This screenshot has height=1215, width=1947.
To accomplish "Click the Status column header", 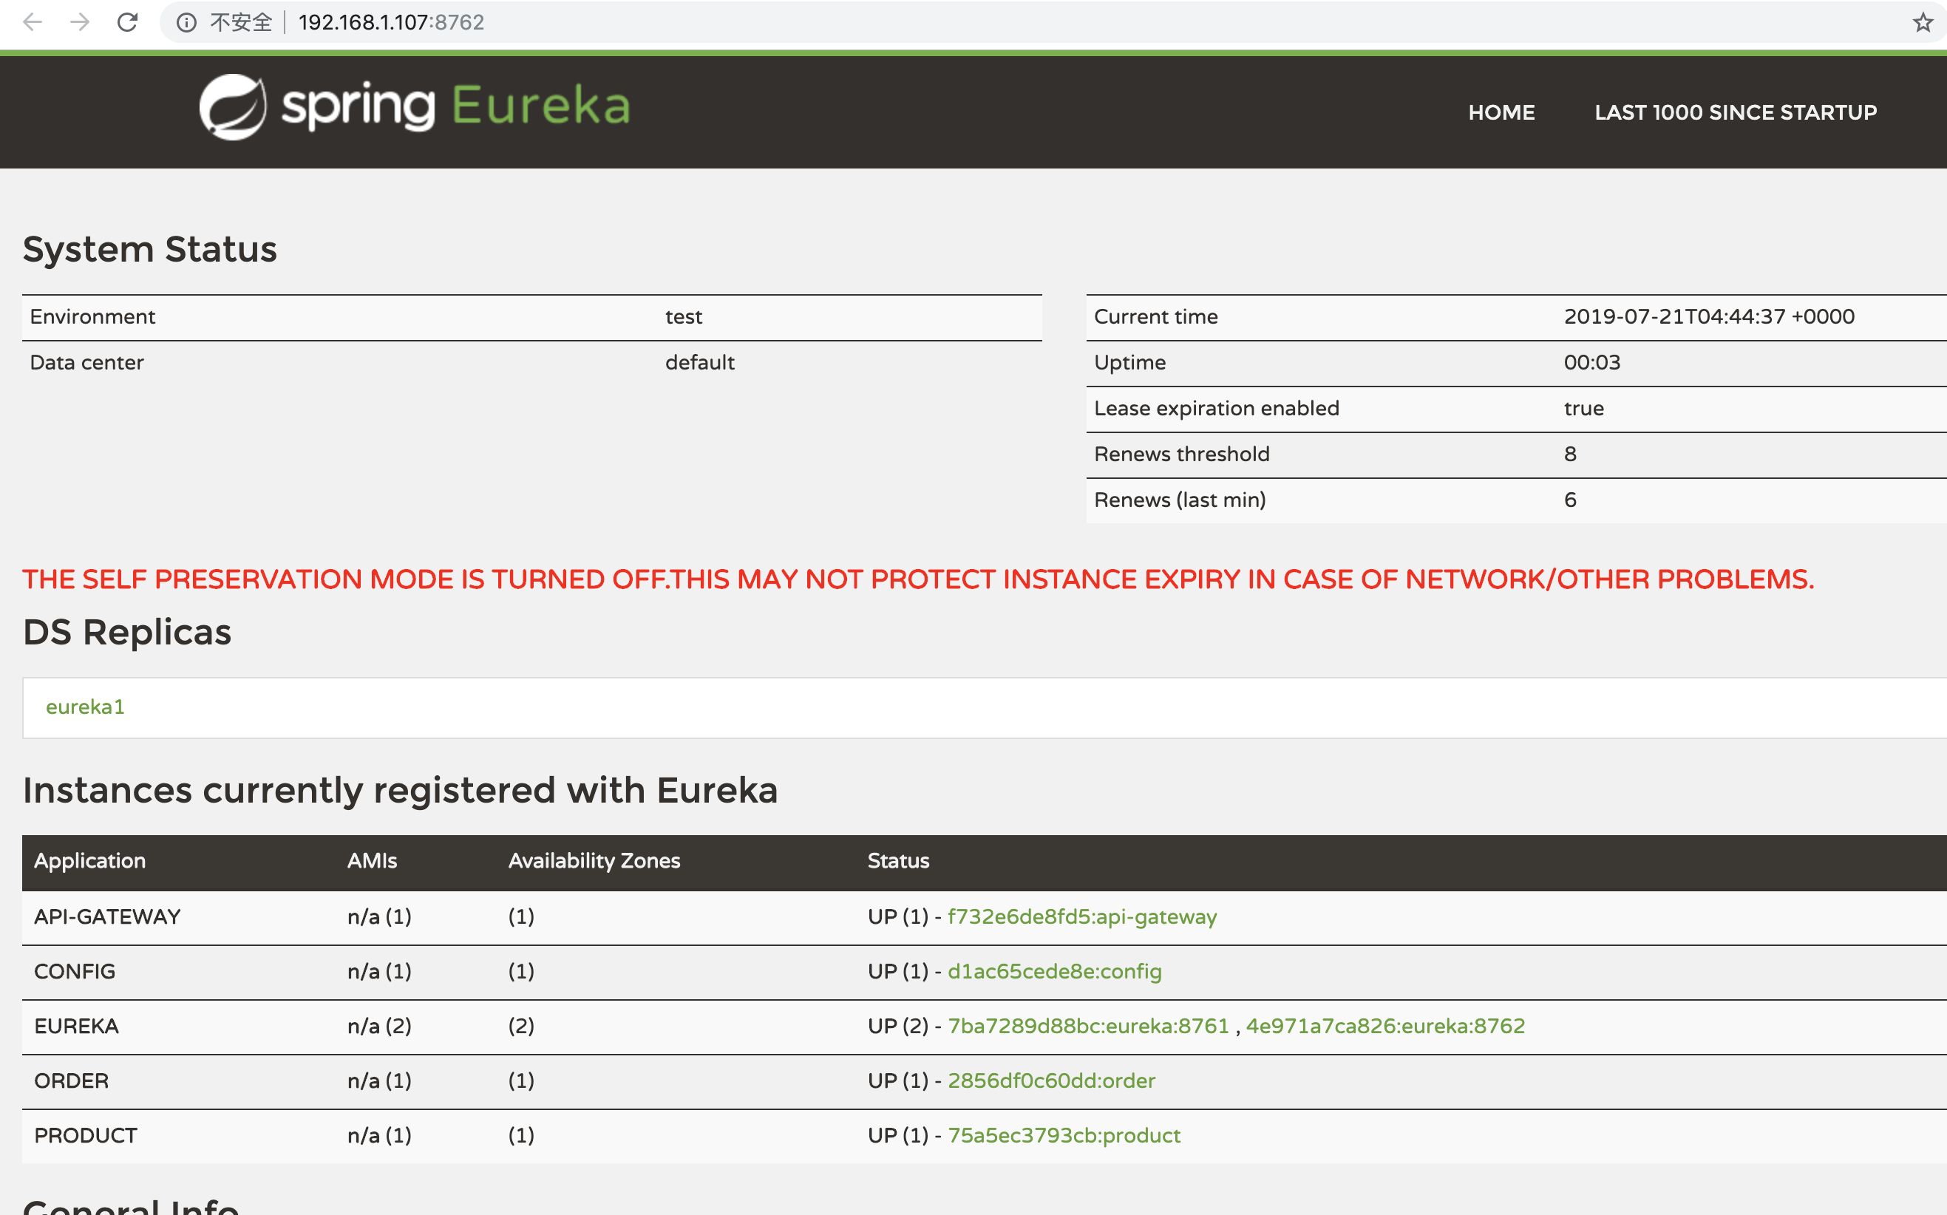I will pyautogui.click(x=898, y=860).
